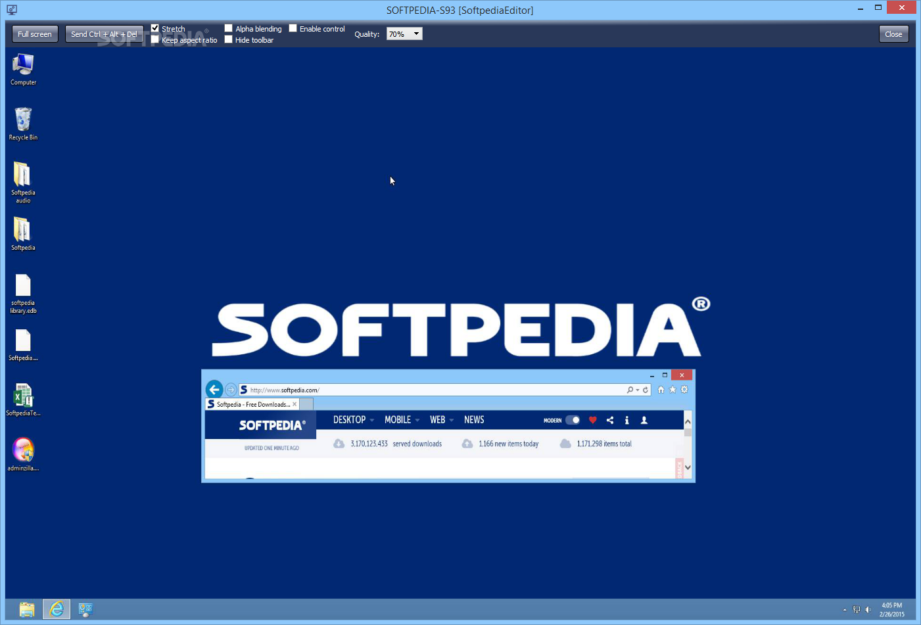Show hidden tray icons arrow

845,610
